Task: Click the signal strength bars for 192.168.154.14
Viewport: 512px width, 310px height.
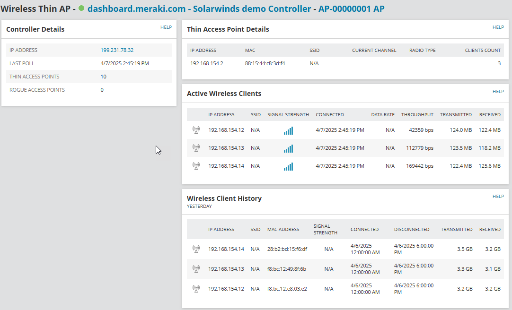Action: coord(288,166)
